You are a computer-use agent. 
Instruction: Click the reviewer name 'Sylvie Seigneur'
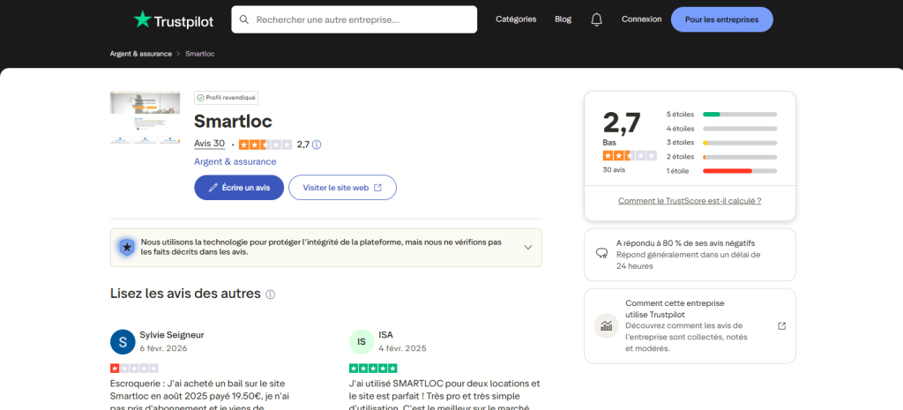pos(172,334)
